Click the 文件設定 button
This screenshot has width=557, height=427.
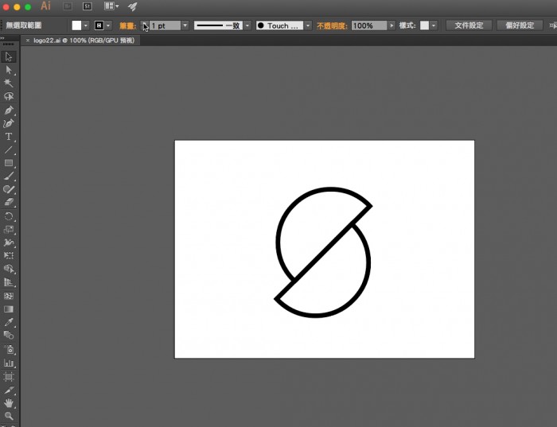[x=469, y=25]
